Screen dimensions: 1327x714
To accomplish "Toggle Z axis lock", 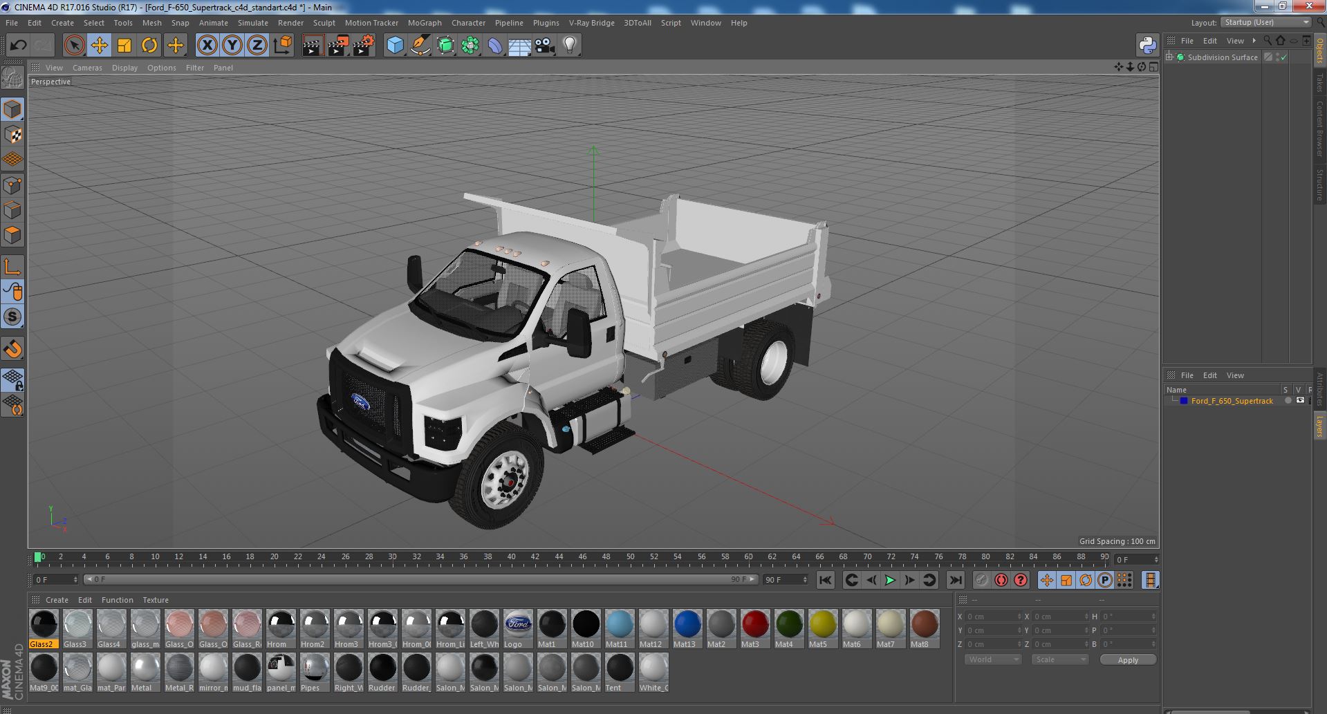I will [x=257, y=46].
